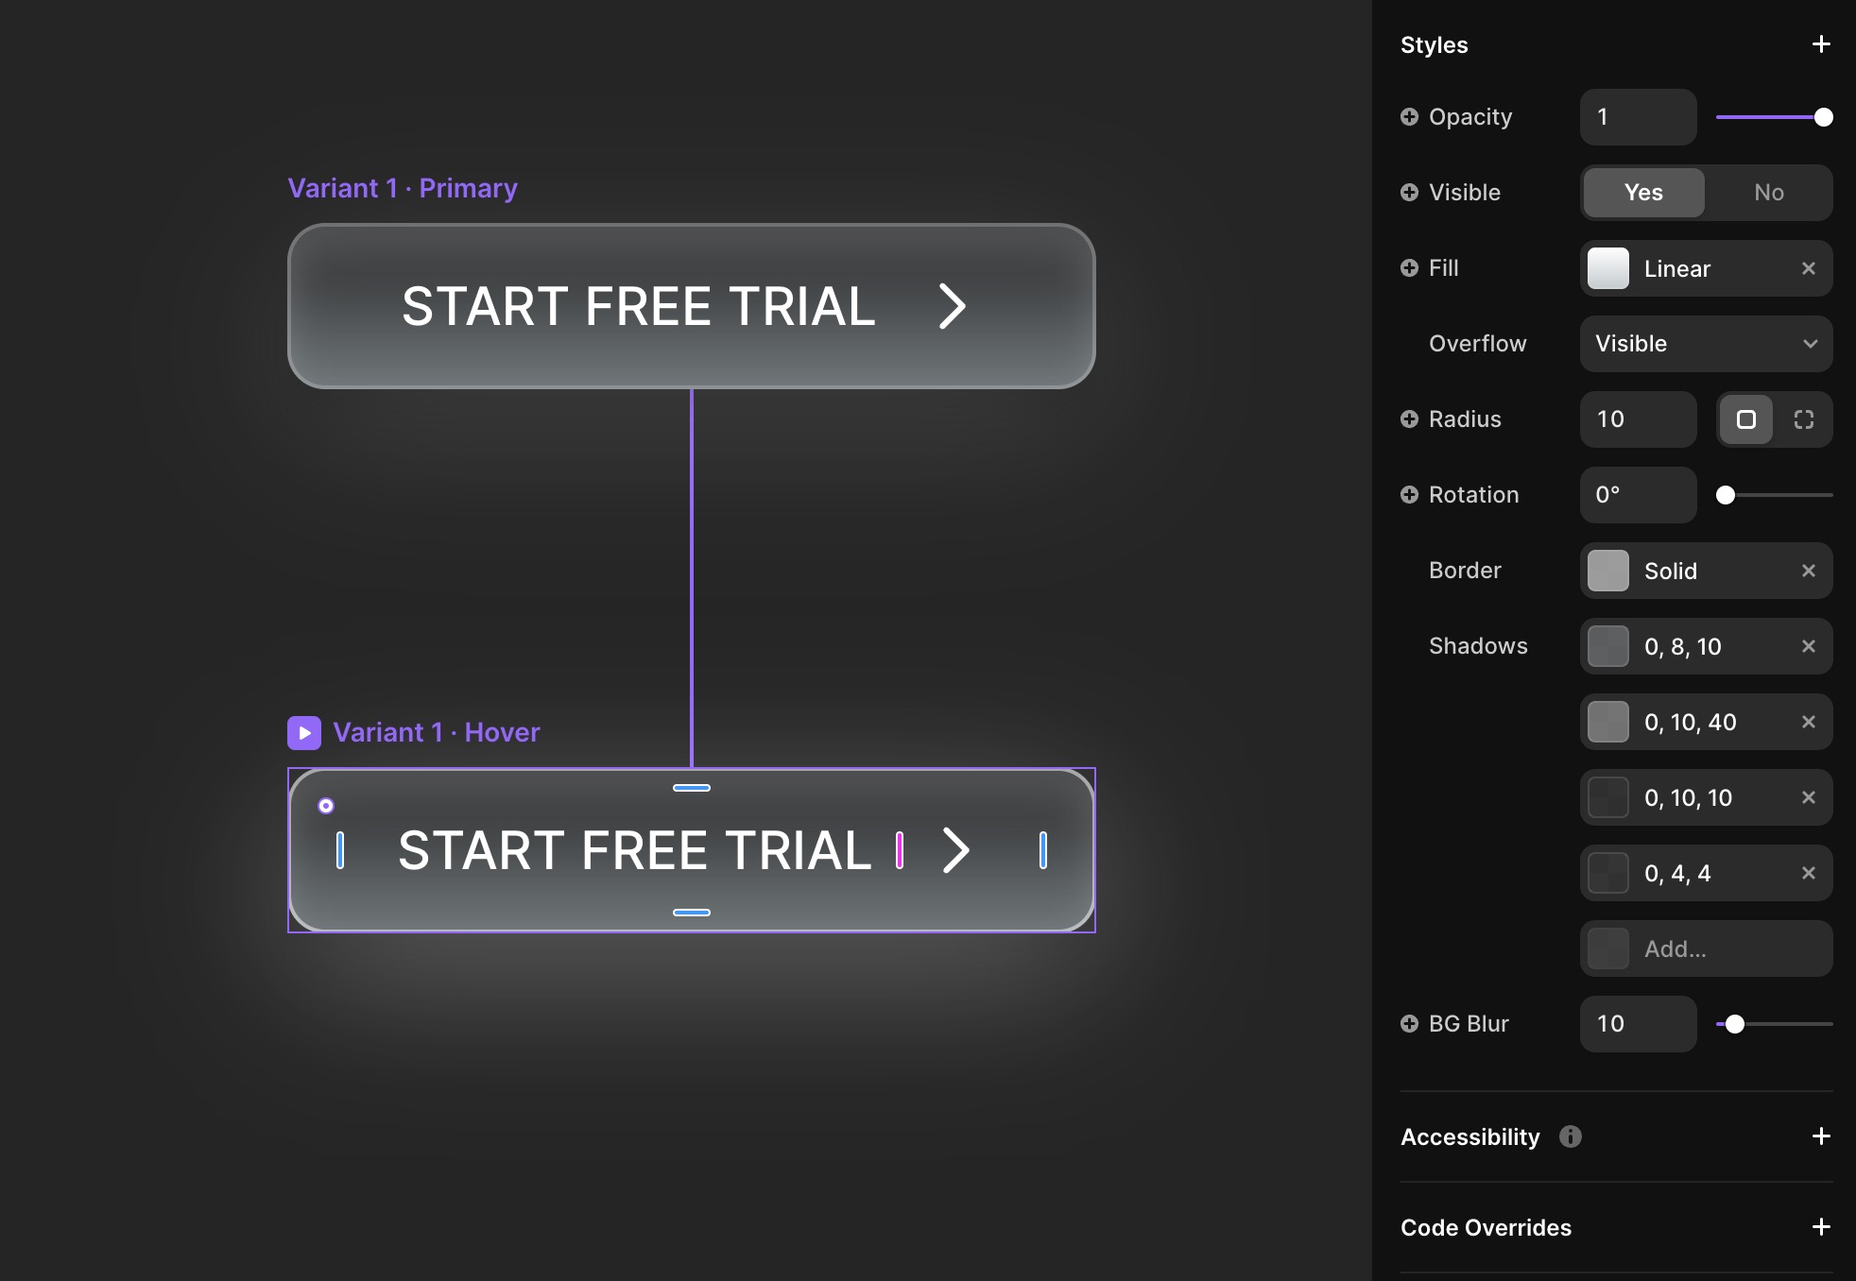Click the radius handle circle in Hover variant

click(x=326, y=806)
